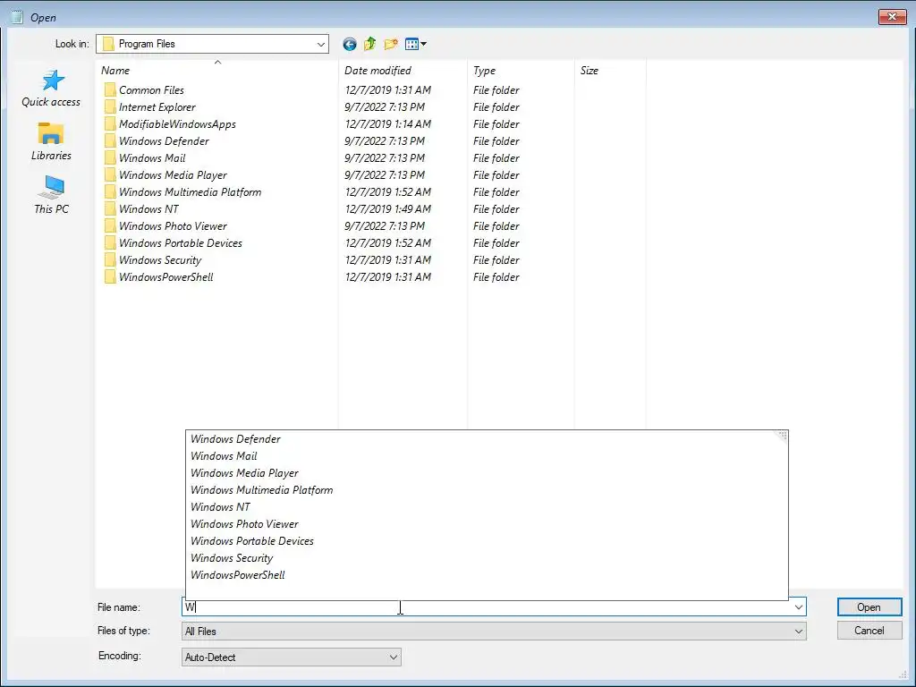The width and height of the screenshot is (916, 687).
Task: Open Libraries in sidebar
Action: (51, 141)
